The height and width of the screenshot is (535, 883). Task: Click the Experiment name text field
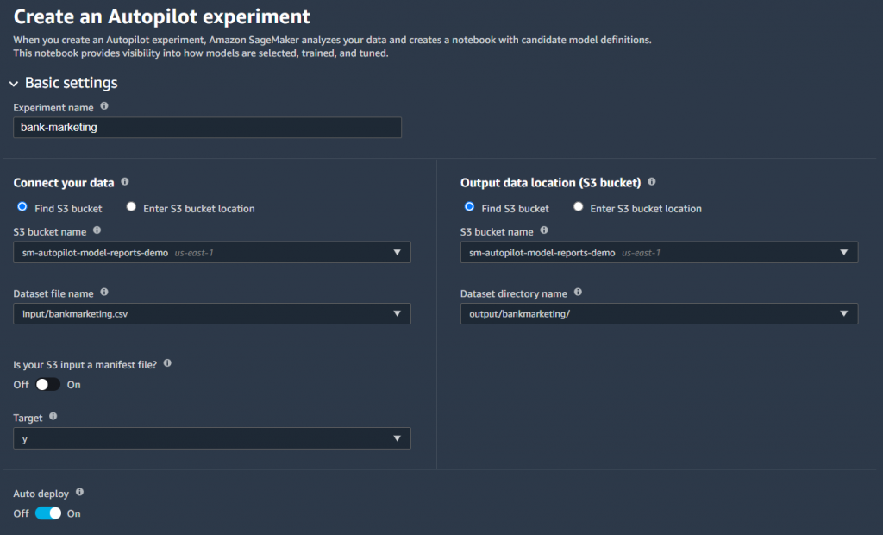pos(207,128)
